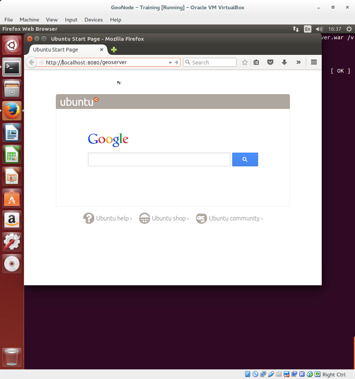Open the Files manager dock icon
Screen dimensions: 355x379
click(x=12, y=89)
